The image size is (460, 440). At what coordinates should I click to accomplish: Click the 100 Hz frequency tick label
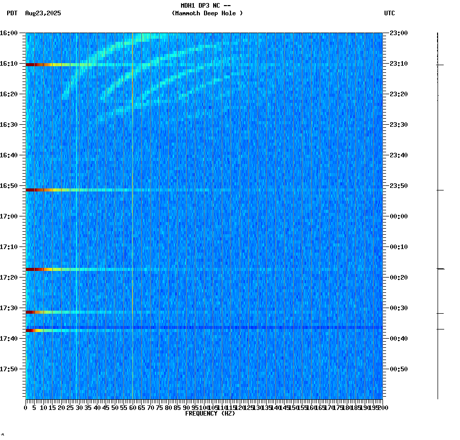(203, 407)
